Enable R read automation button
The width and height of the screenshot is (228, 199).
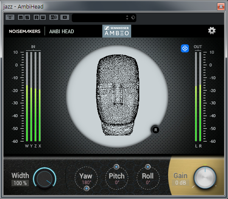[37, 17]
